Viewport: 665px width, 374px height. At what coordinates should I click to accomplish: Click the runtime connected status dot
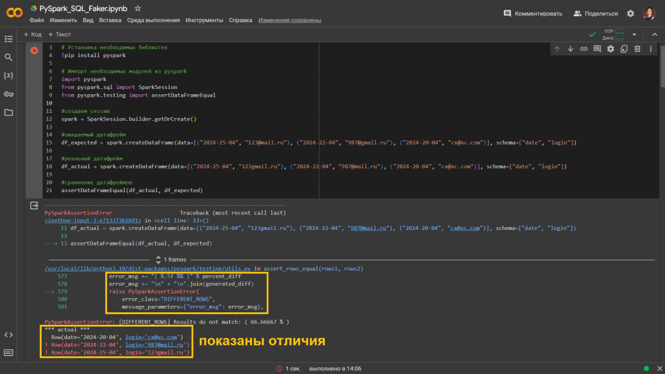[x=646, y=369]
